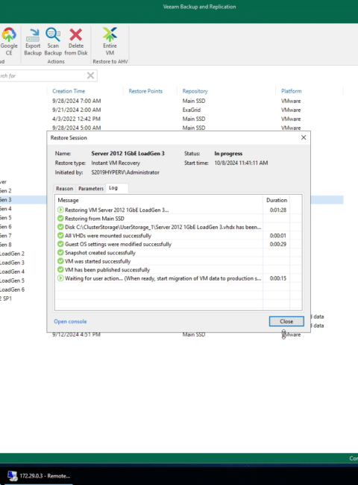Viewport: 358px width, 485px height.
Task: Switch to the Reason tab
Action: [x=64, y=188]
